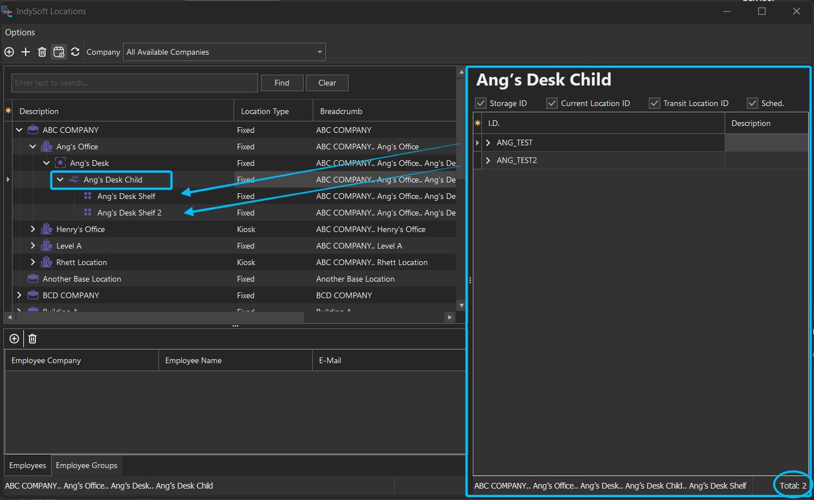Expand the ANG_TEST row
This screenshot has height=500, width=814.
tap(488, 143)
